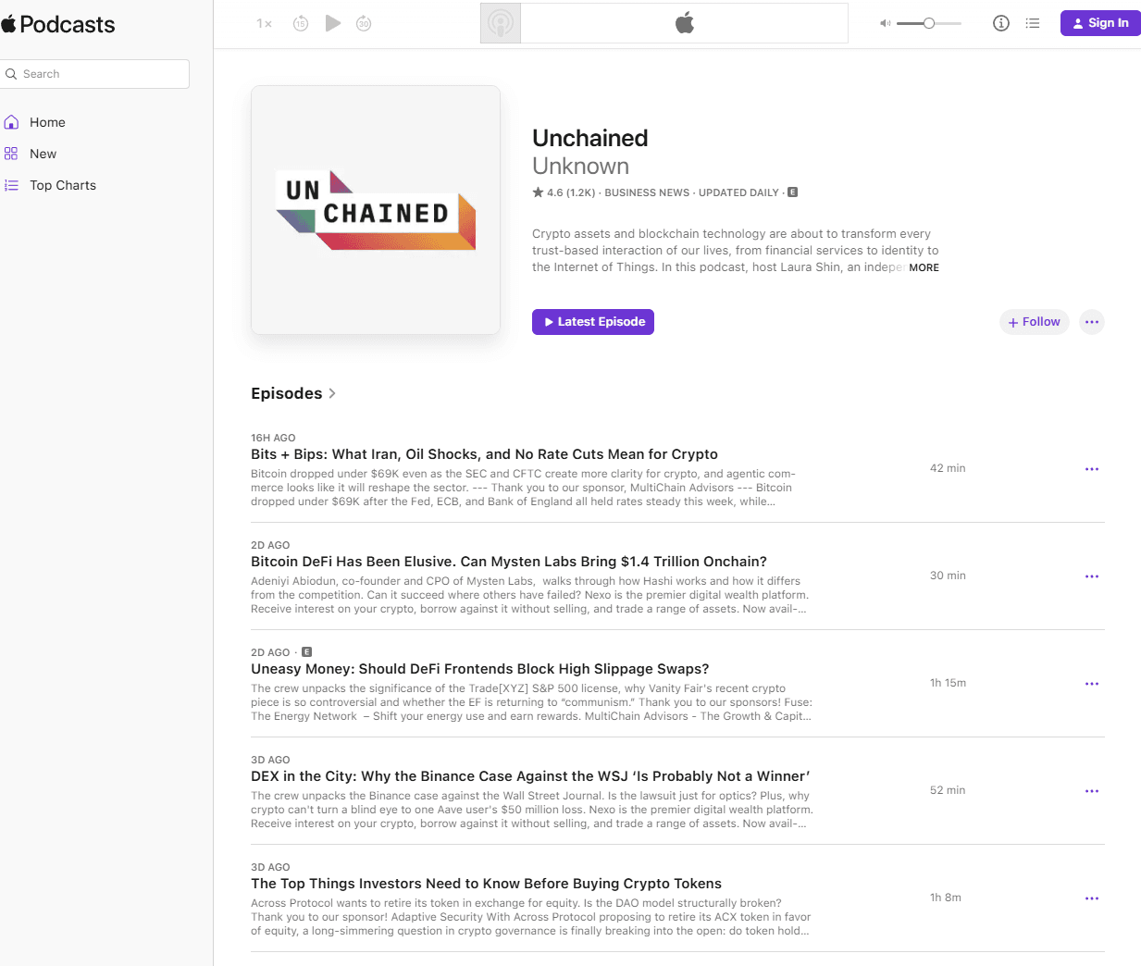Mute the volume speaker icon

tap(885, 23)
